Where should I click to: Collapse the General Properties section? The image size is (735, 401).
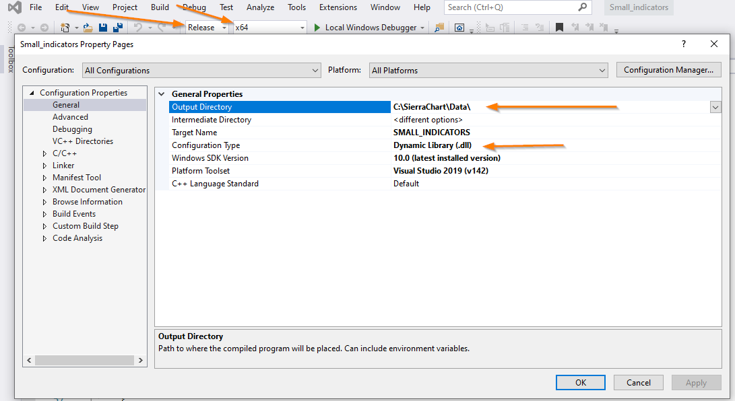[162, 94]
